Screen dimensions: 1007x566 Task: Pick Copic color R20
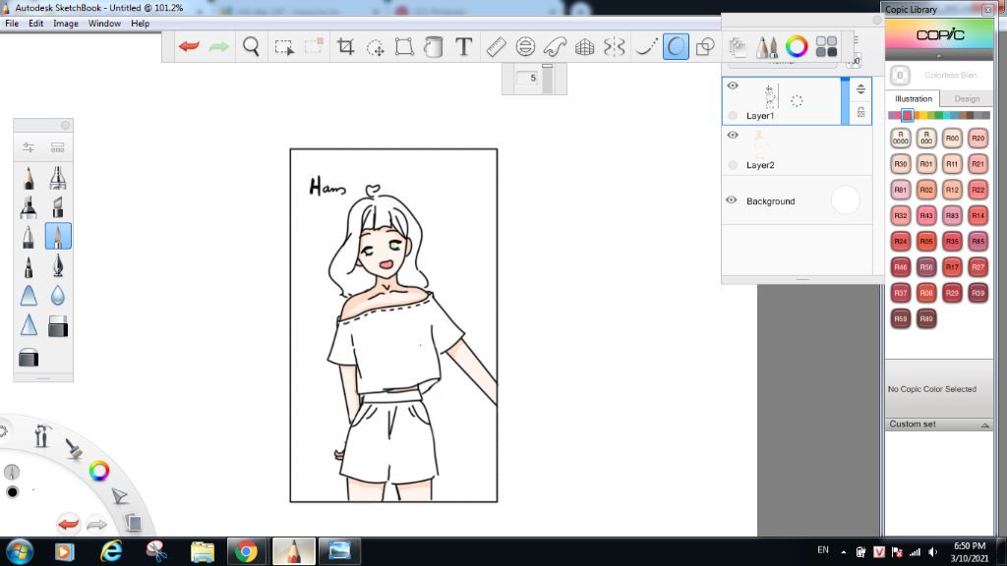point(977,138)
